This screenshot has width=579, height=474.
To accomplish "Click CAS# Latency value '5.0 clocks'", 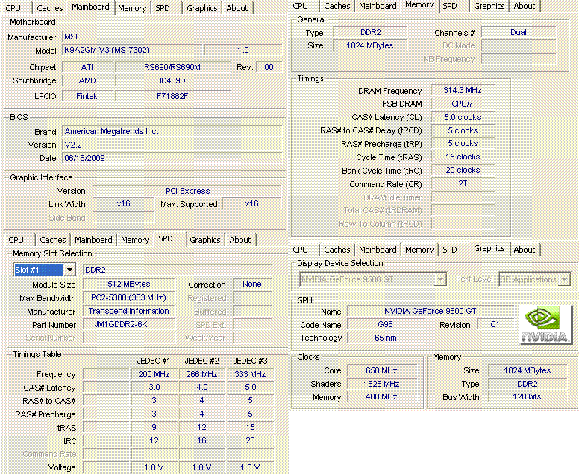I will click(x=463, y=117).
